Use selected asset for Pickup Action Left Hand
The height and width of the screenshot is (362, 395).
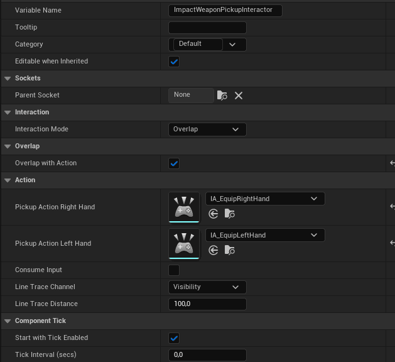214,250
